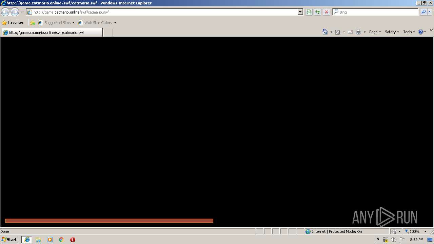Screen dimensions: 434x244
Task: Click the status bar security lock icon
Action: tap(394, 231)
